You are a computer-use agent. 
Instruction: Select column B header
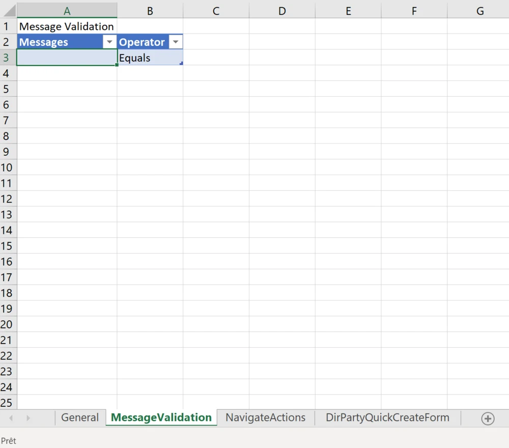(150, 11)
